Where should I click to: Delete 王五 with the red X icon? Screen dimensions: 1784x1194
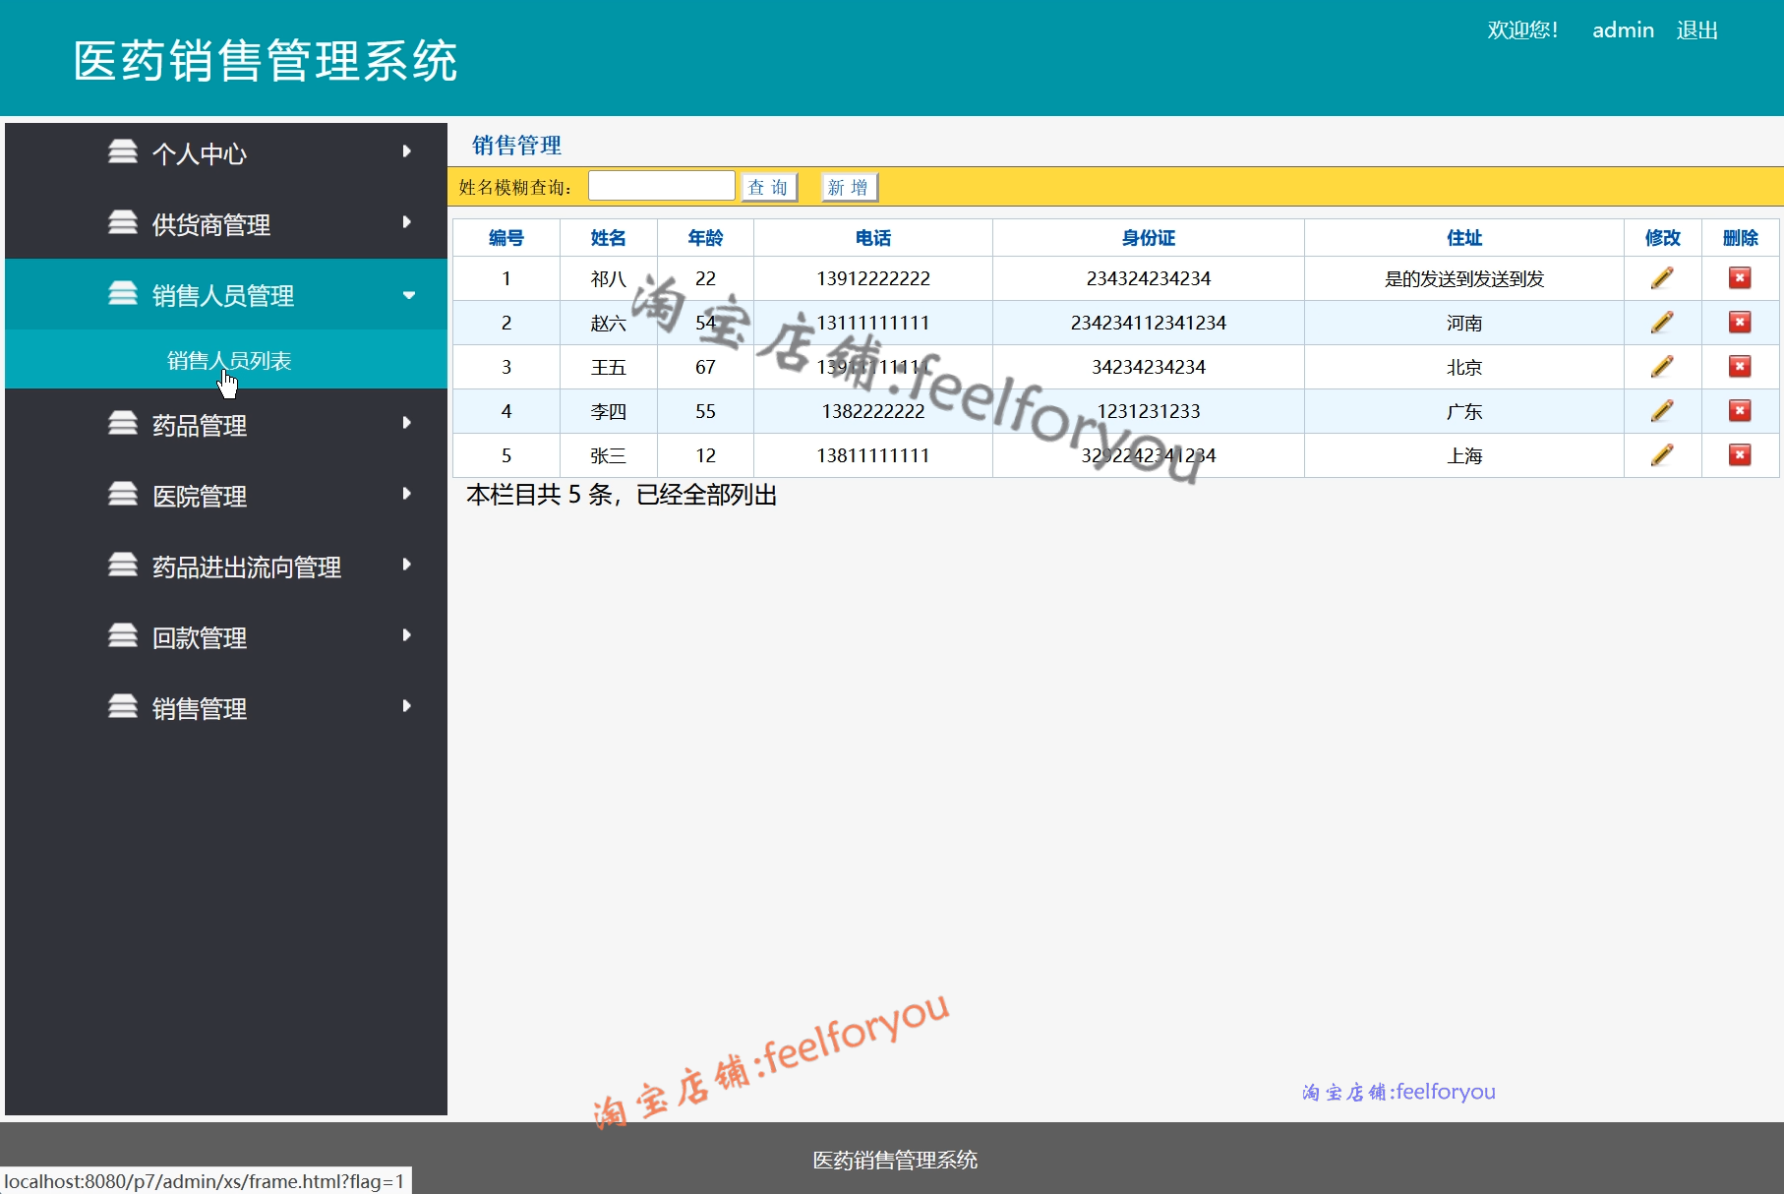click(1740, 367)
